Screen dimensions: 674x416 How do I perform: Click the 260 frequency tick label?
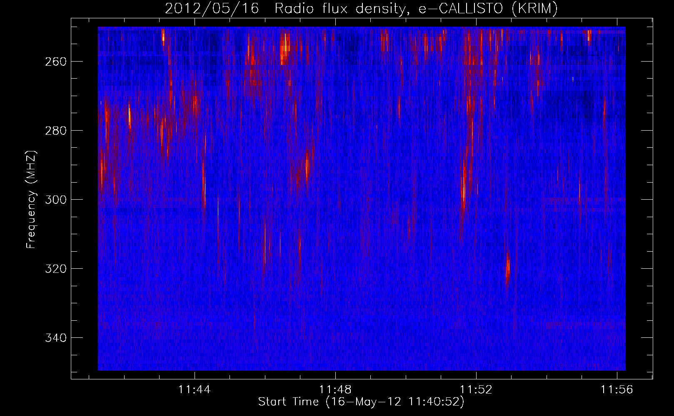pyautogui.click(x=55, y=62)
